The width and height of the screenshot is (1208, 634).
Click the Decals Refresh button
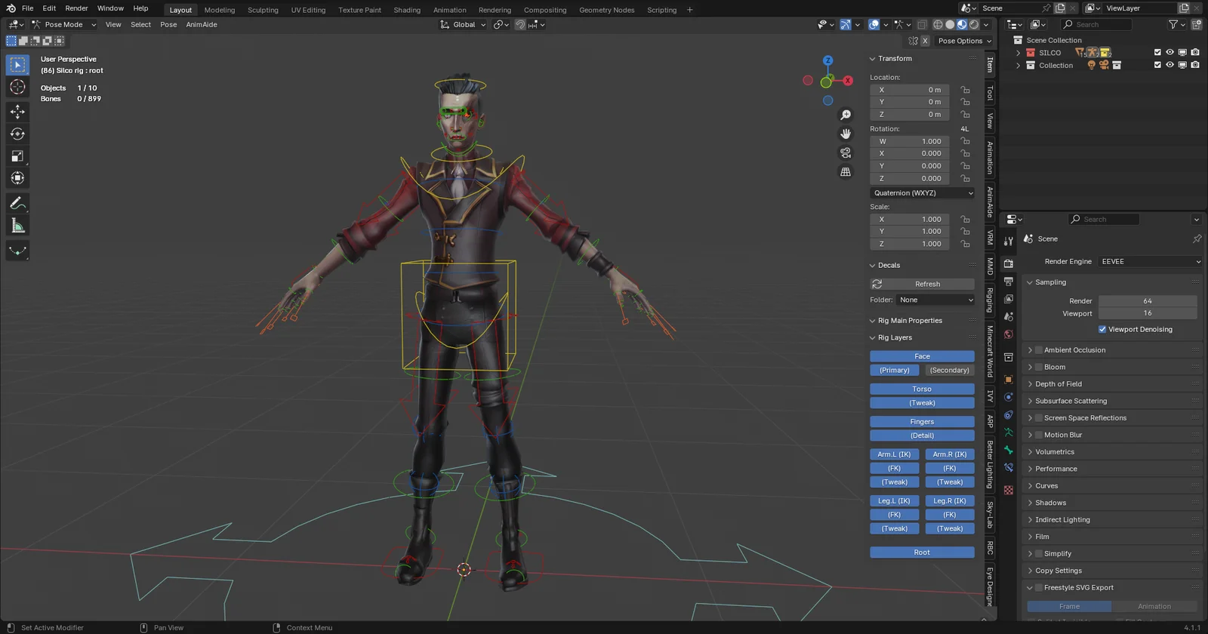(923, 285)
